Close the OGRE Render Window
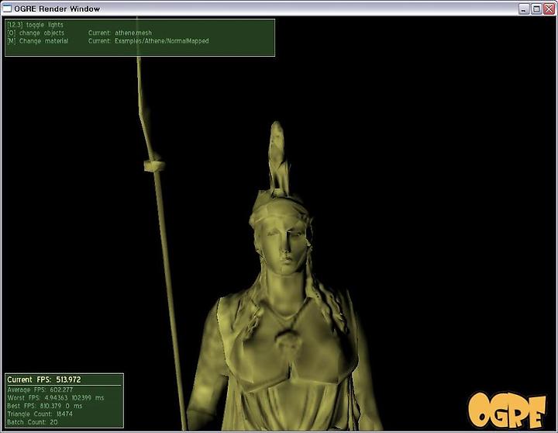The image size is (558, 433). (x=549, y=9)
